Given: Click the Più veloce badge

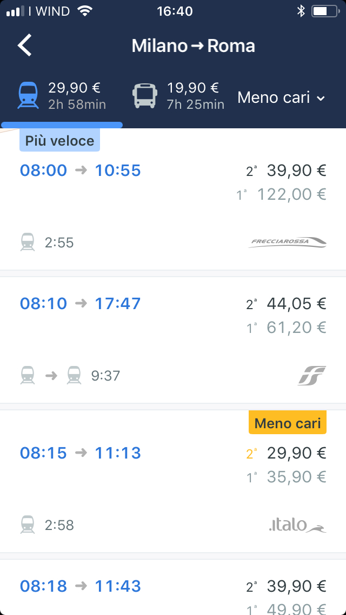Looking at the screenshot, I should [x=59, y=140].
